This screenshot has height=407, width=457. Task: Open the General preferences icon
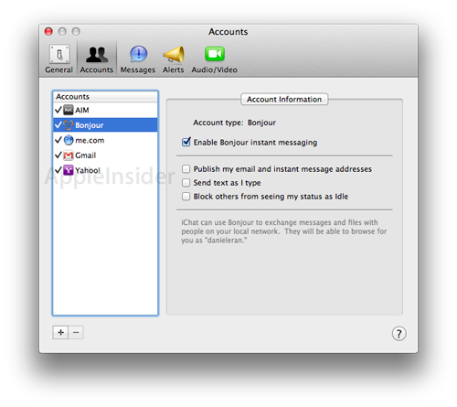pos(59,55)
